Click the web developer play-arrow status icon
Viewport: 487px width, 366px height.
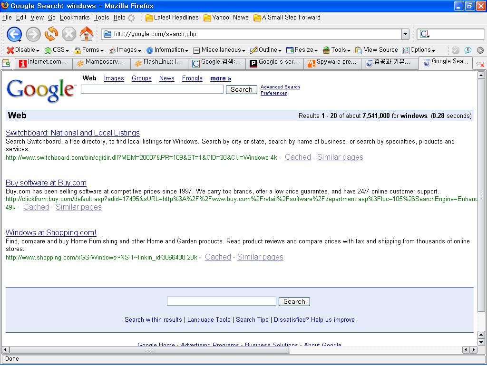pyautogui.click(x=480, y=50)
